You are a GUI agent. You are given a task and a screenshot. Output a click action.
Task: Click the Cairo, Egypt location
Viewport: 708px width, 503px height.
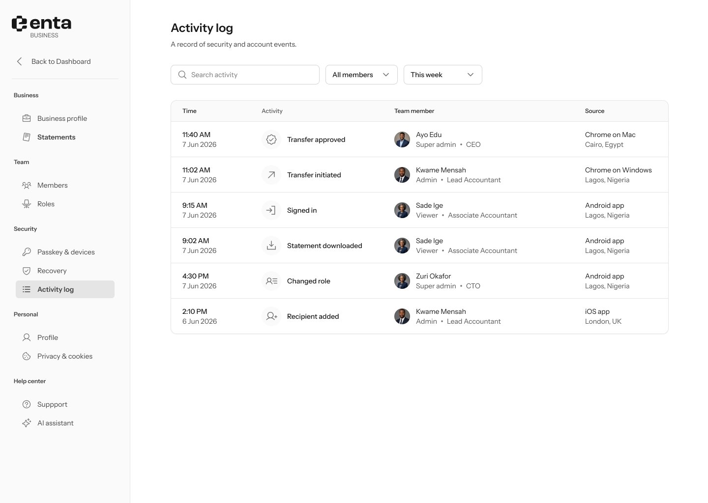(x=604, y=144)
